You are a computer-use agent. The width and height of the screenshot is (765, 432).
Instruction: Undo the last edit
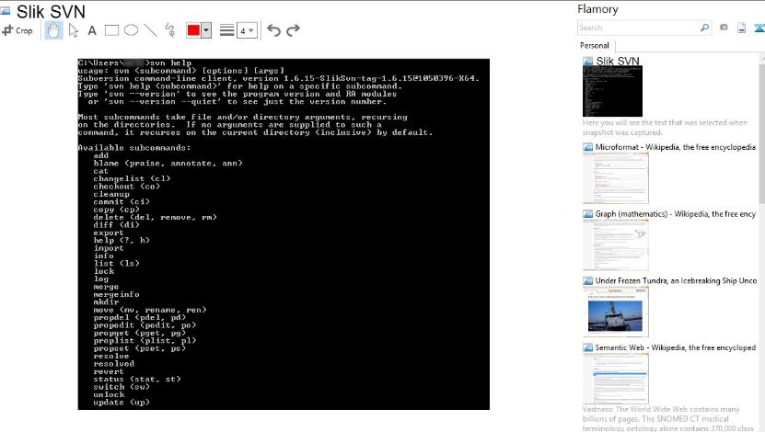click(x=273, y=30)
